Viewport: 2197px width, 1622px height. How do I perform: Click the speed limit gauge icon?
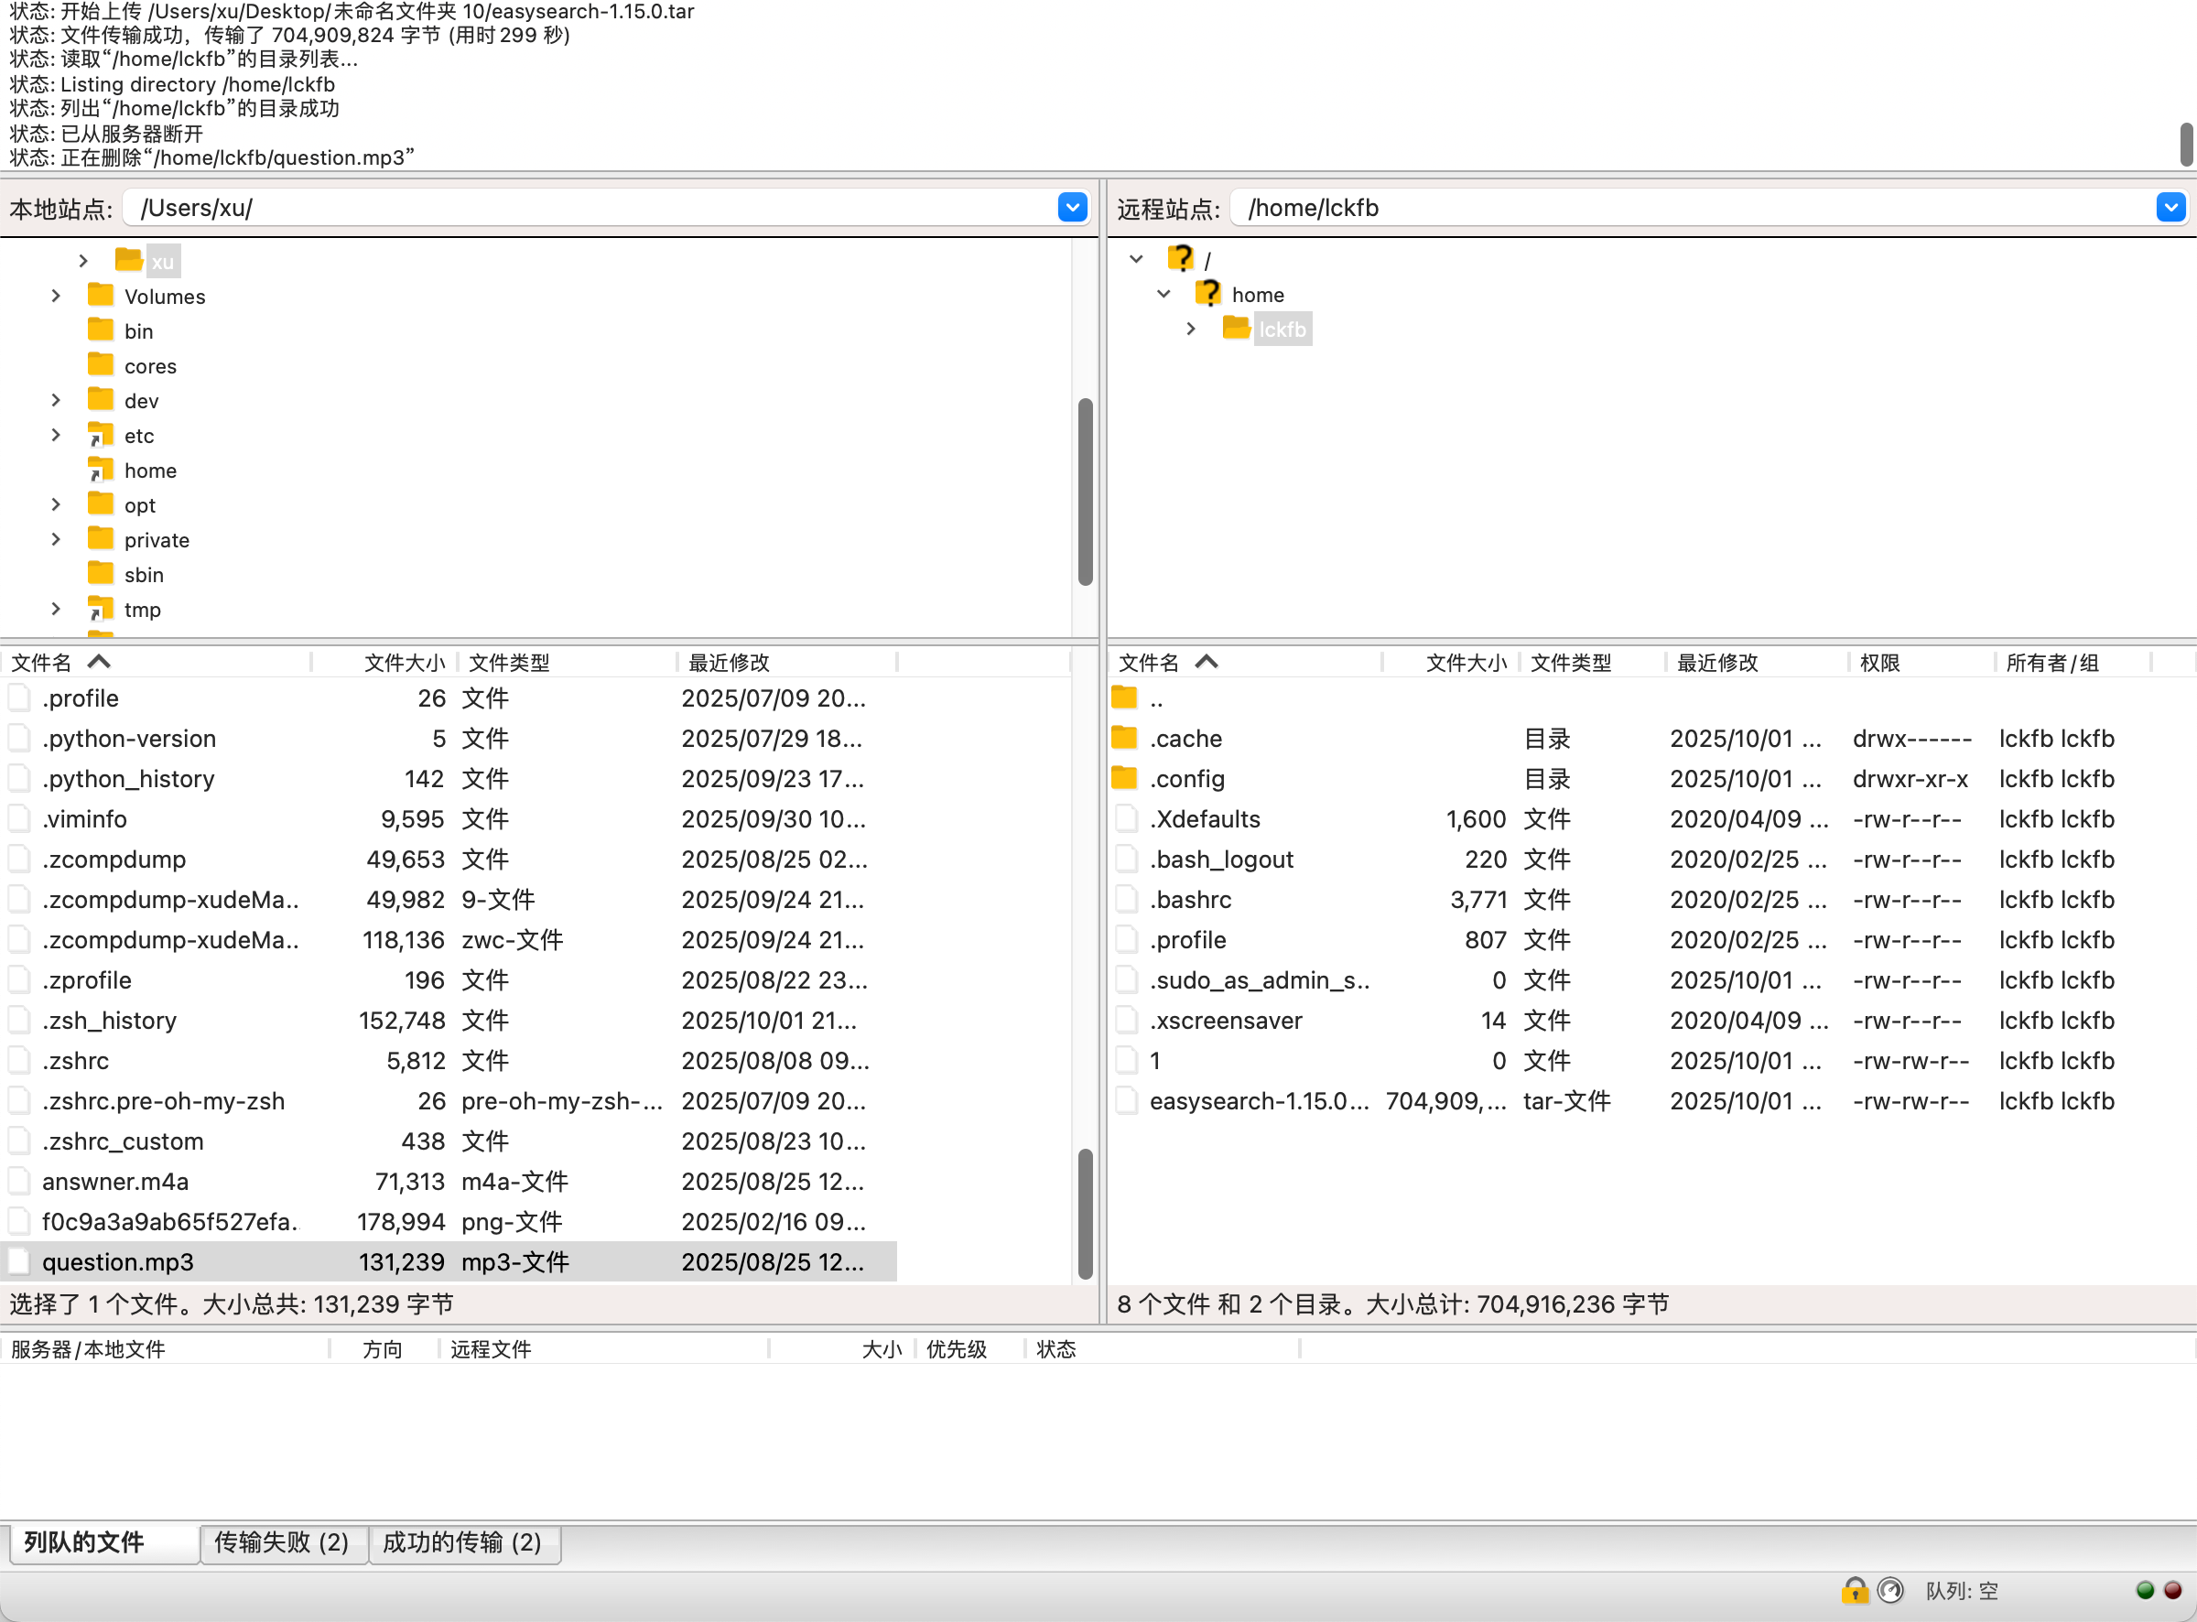(1889, 1590)
